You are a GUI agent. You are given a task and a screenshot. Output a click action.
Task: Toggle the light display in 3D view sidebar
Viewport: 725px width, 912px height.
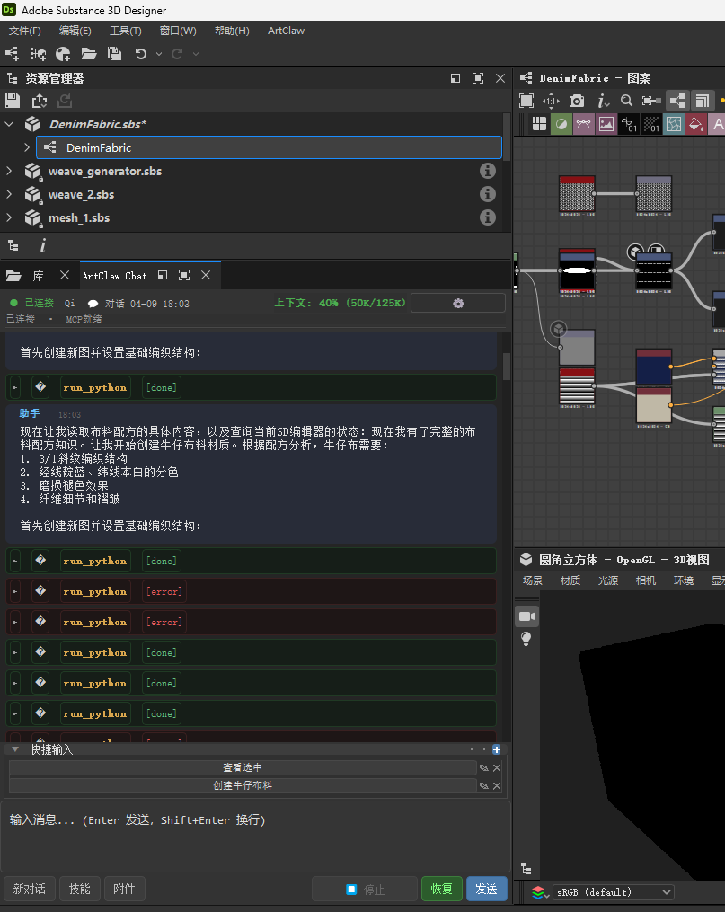tap(526, 639)
